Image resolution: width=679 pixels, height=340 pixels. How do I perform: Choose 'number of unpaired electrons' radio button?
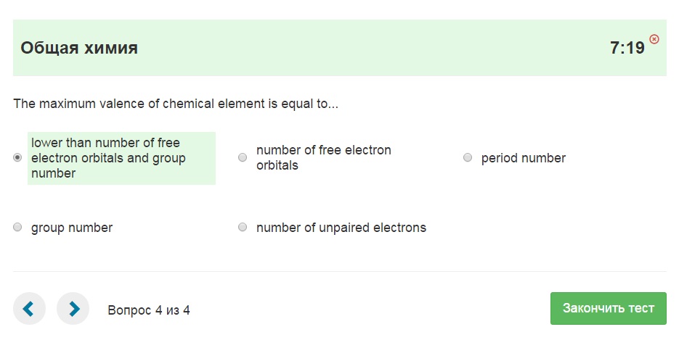[x=243, y=228]
